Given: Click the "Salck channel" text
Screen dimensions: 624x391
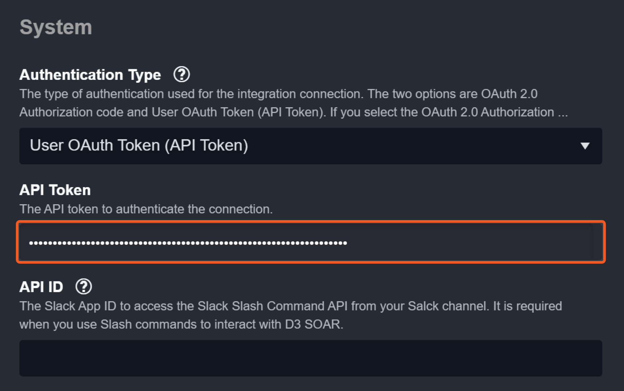Looking at the screenshot, I should point(448,306).
